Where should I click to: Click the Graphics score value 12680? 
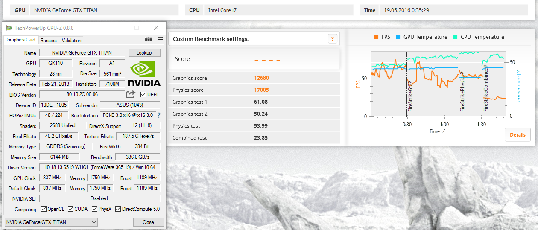click(x=261, y=78)
